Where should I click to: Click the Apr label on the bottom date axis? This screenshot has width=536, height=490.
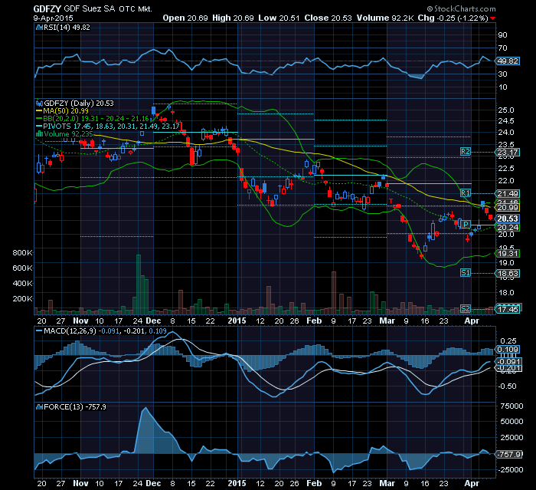pos(472,484)
